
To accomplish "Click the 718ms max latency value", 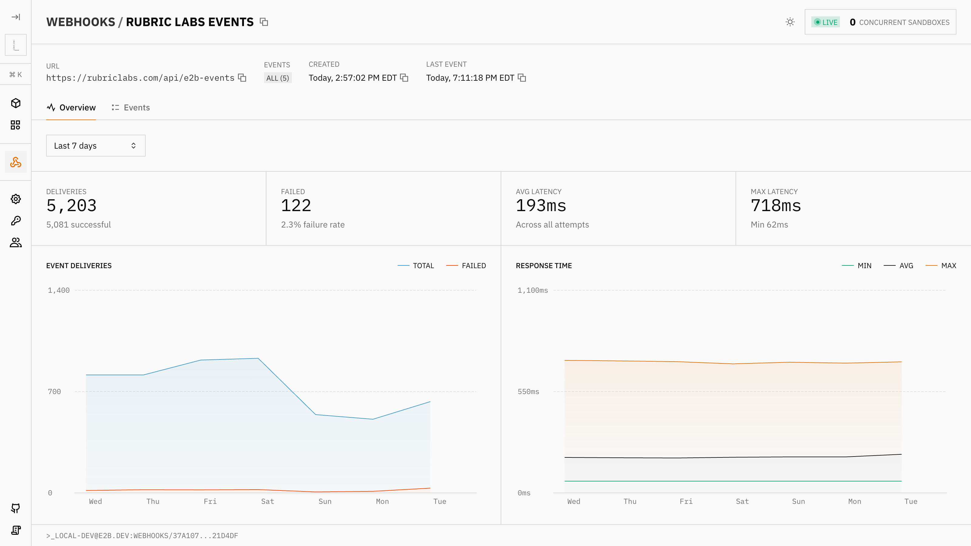I will pyautogui.click(x=776, y=206).
